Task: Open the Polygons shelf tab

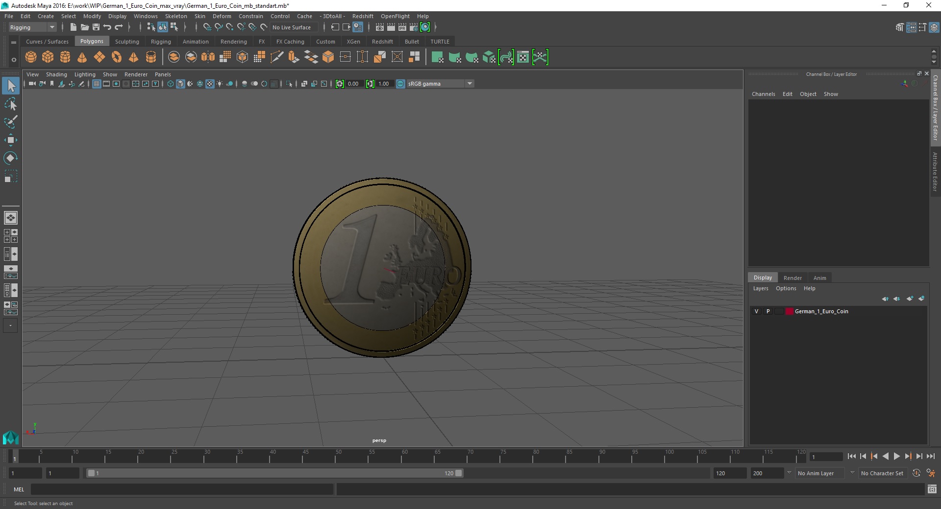Action: click(92, 42)
